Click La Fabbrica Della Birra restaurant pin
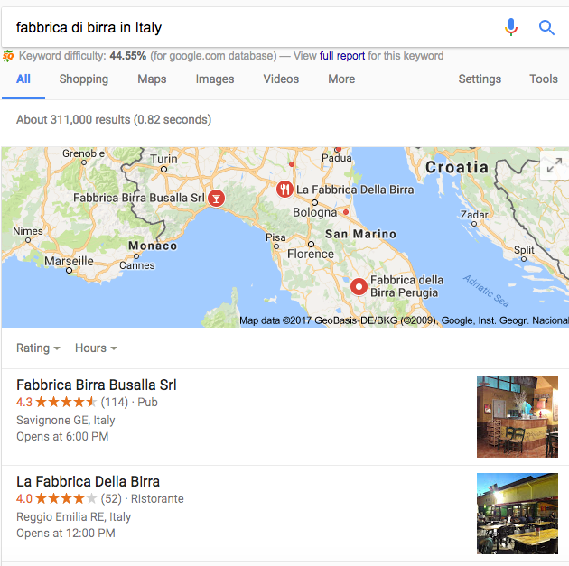The width and height of the screenshot is (569, 566). 284,190
